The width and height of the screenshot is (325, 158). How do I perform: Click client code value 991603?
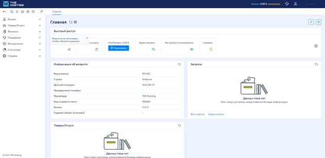point(146,74)
